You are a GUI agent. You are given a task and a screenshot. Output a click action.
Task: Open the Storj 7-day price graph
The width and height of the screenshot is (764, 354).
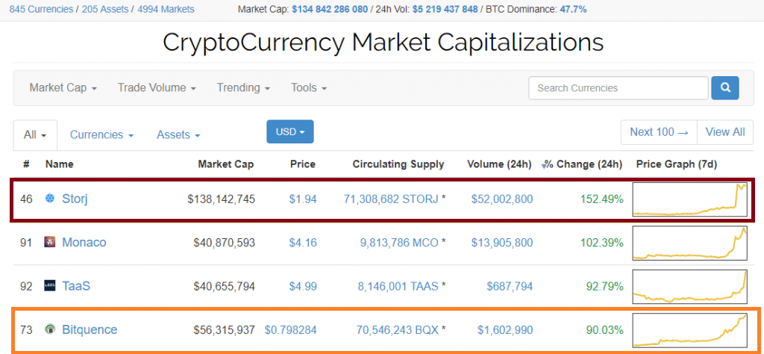(x=689, y=199)
